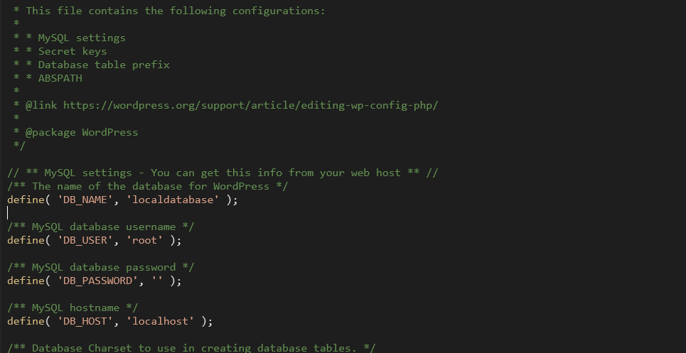Image resolution: width=686 pixels, height=353 pixels.
Task: Place cursor in the 'root' username value
Action: point(144,240)
